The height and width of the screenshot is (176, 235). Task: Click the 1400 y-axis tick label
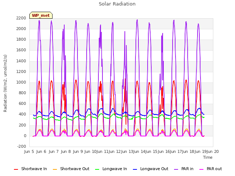(x=21, y=61)
